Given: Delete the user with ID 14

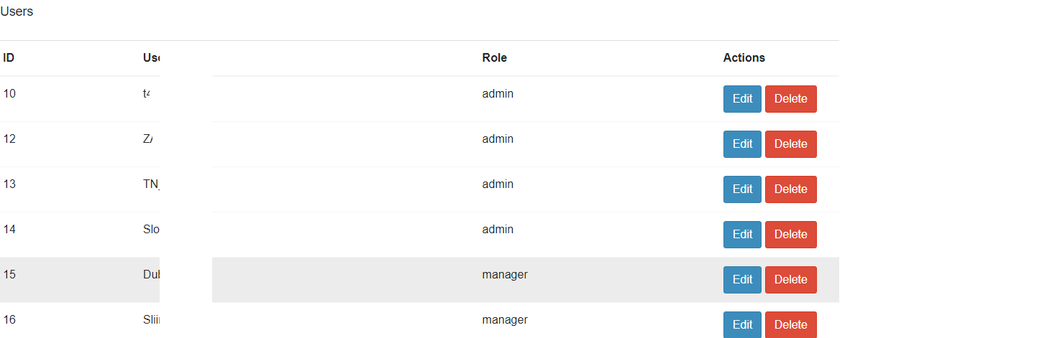Looking at the screenshot, I should pyautogui.click(x=791, y=235).
